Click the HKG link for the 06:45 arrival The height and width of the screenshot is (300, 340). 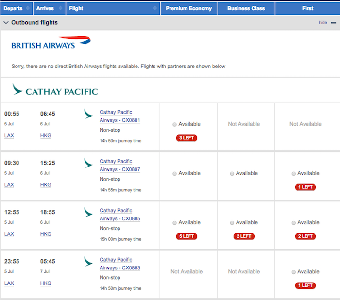[x=46, y=136]
